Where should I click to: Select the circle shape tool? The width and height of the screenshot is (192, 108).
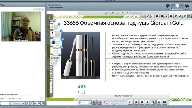click(162, 16)
